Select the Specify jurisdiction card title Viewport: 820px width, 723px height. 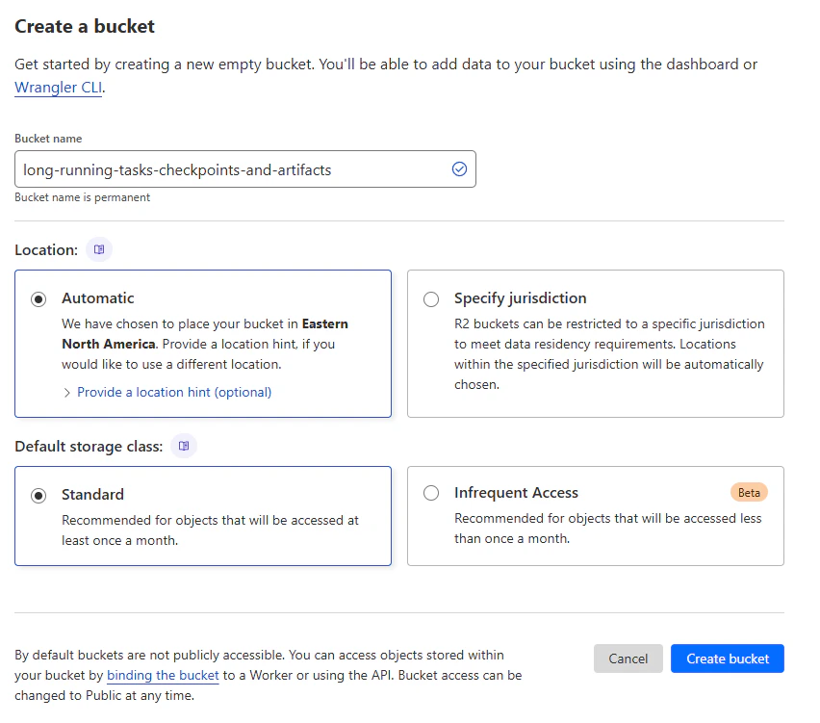pos(521,297)
